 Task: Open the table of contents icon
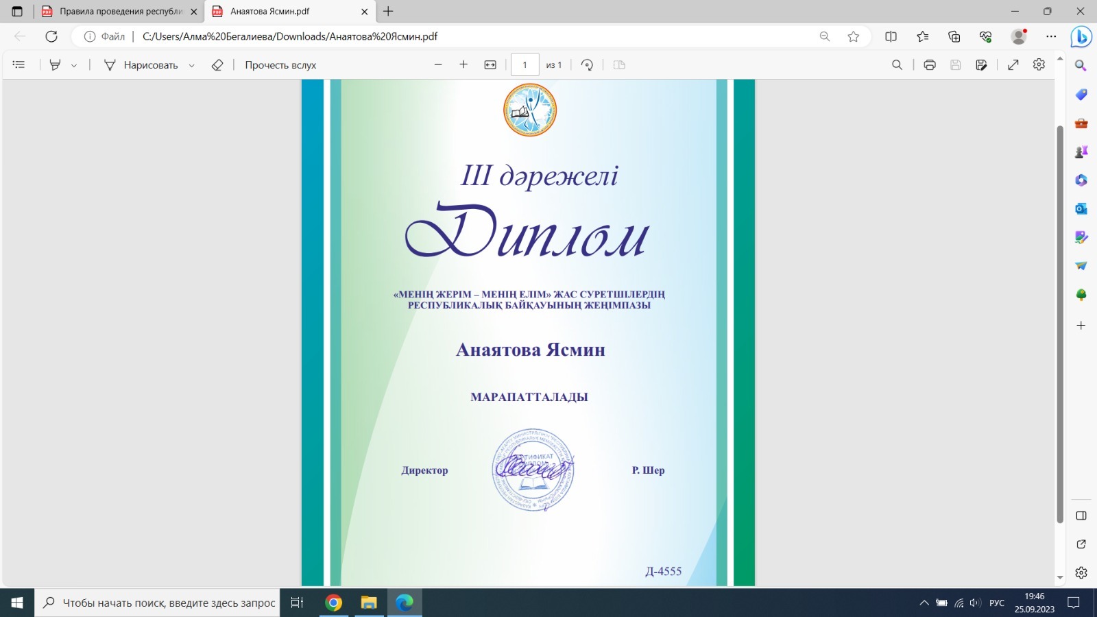(x=19, y=65)
